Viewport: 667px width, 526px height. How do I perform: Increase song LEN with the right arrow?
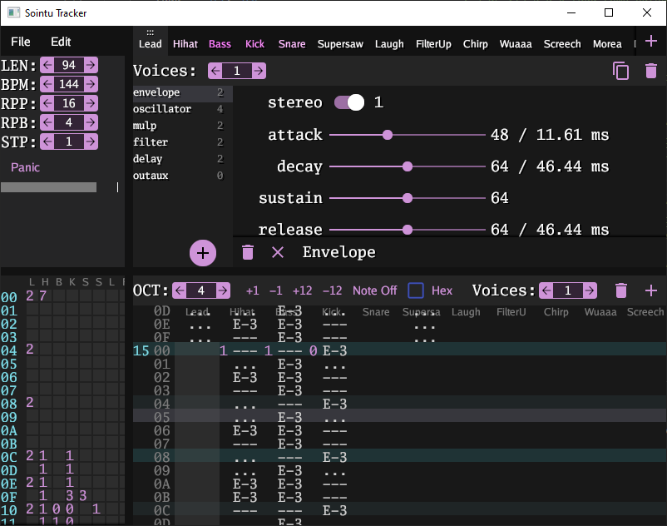91,65
